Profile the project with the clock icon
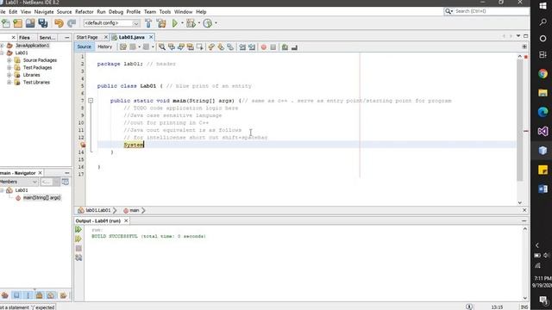 click(x=208, y=23)
